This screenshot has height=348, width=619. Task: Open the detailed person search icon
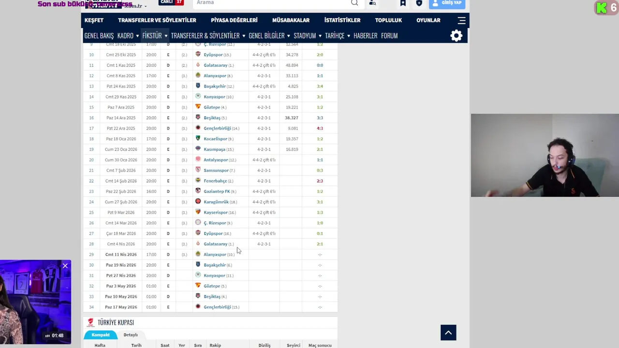point(372,3)
